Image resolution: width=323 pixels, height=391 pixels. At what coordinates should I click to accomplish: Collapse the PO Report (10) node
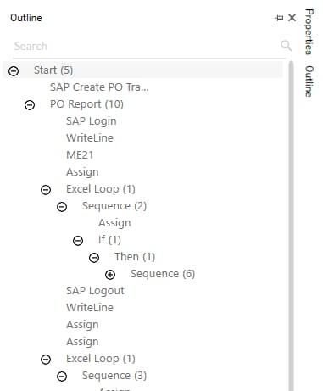click(30, 105)
